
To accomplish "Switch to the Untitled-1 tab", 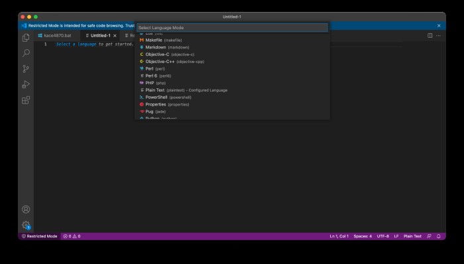I will point(100,36).
